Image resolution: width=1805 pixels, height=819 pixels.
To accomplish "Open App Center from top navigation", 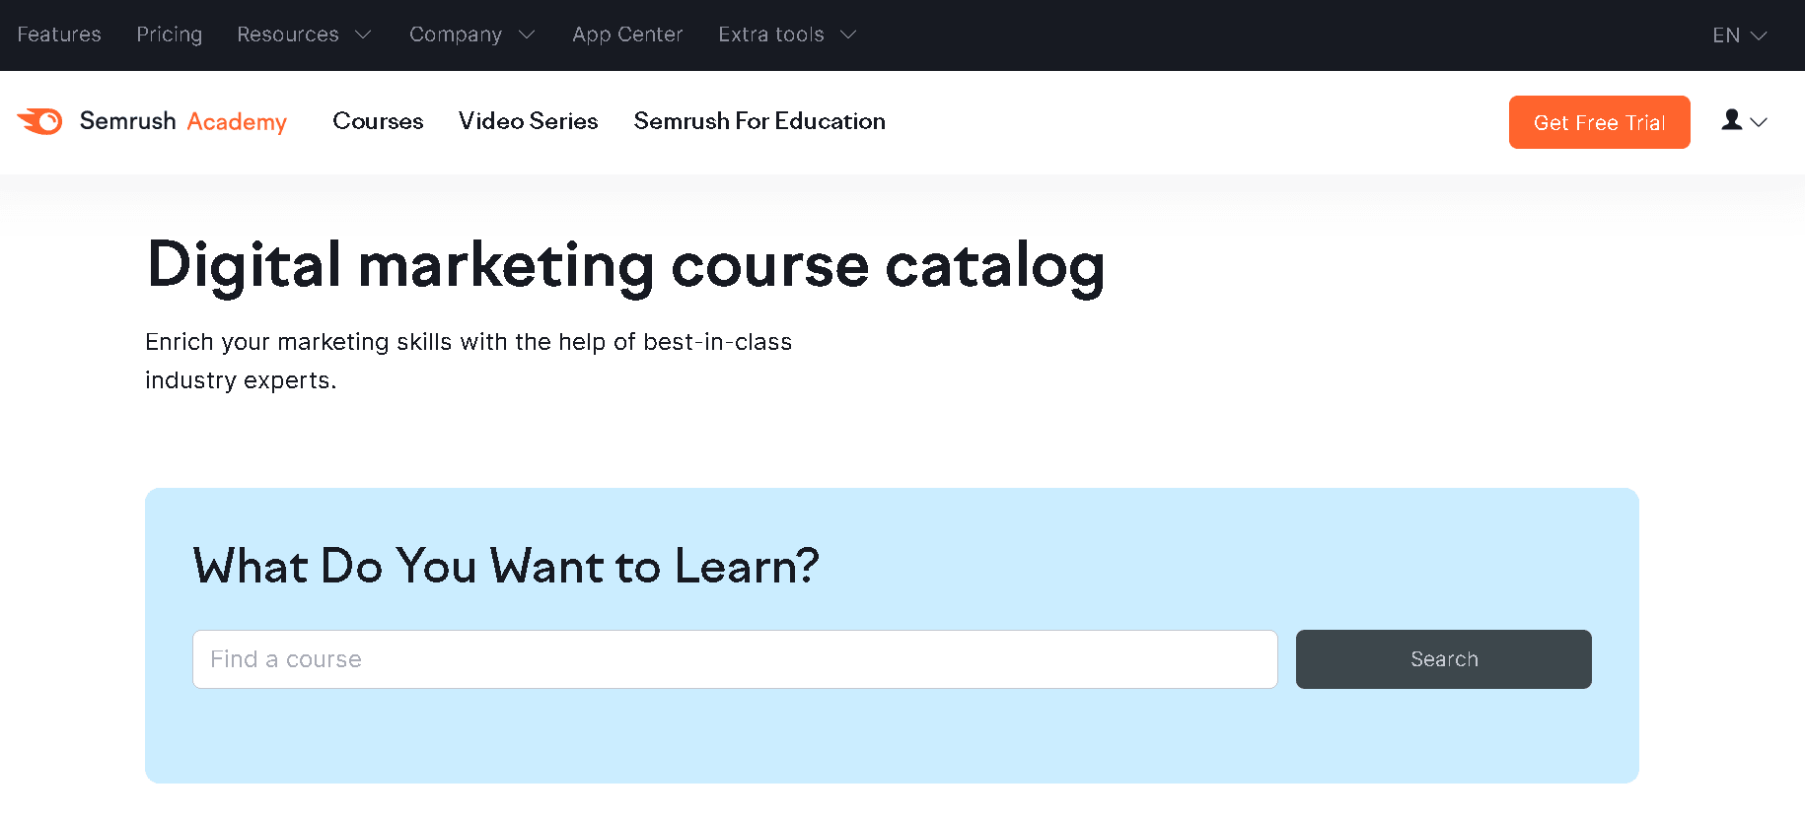I will point(627,34).
